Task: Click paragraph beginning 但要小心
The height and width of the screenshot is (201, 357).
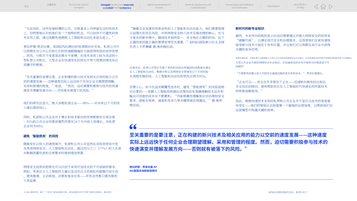Action: click(x=177, y=96)
